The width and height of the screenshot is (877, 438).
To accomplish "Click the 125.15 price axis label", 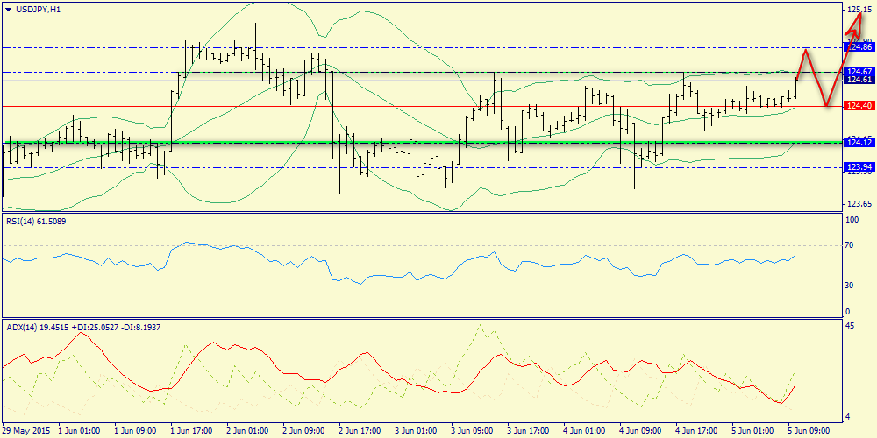I will [x=858, y=9].
